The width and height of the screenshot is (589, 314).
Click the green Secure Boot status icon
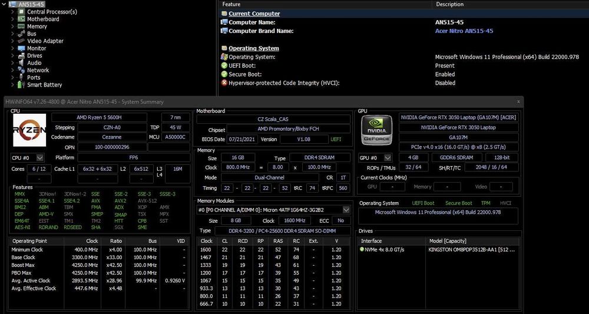(224, 74)
